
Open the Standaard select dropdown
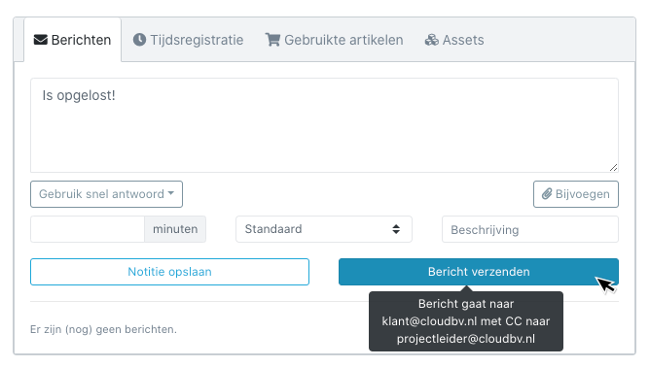[324, 229]
